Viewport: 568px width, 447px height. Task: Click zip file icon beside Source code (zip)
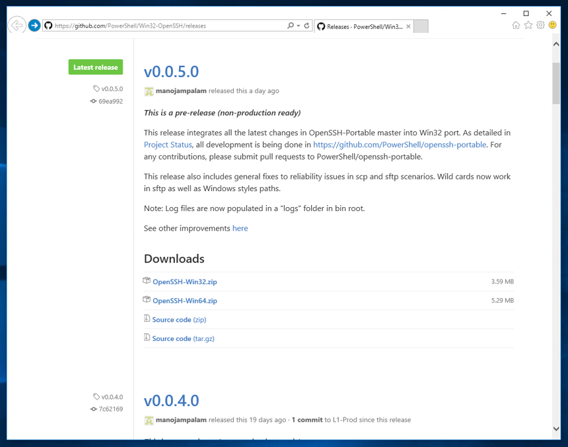pos(147,318)
